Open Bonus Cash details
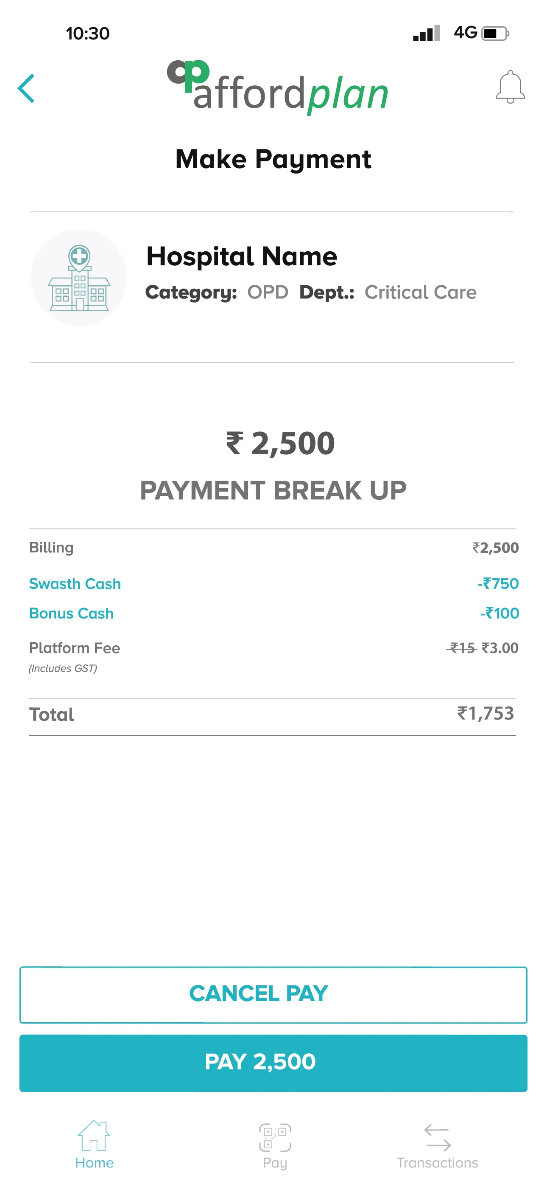This screenshot has width=547, height=1187. click(x=71, y=613)
